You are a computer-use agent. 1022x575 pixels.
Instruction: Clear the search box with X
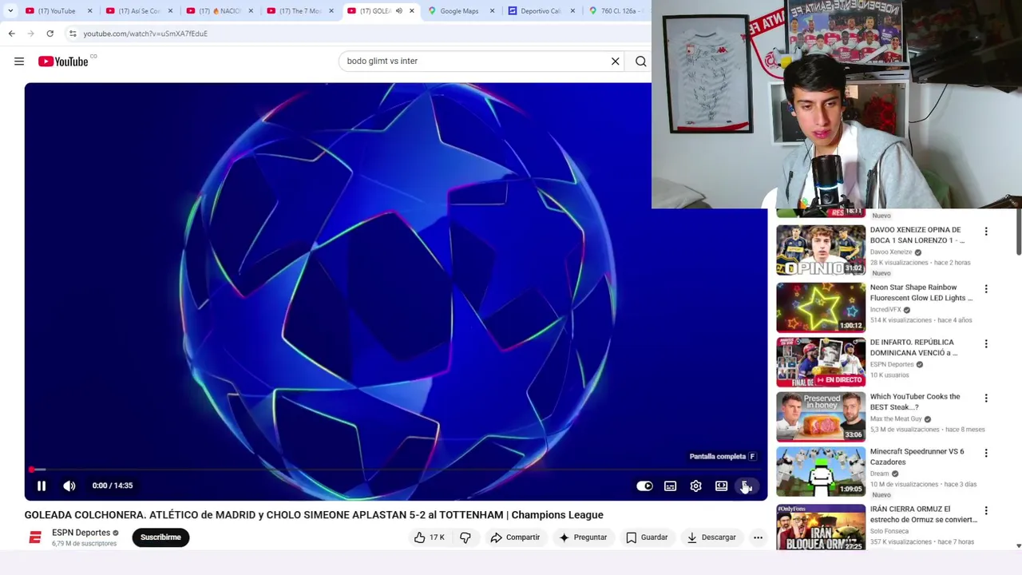click(x=616, y=61)
